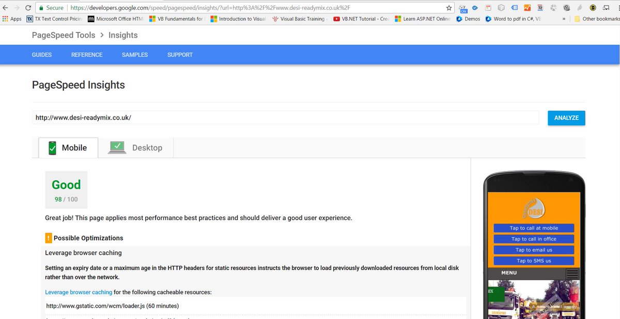The width and height of the screenshot is (620, 319).
Task: Click the URL input field for analysis
Action: (285, 117)
